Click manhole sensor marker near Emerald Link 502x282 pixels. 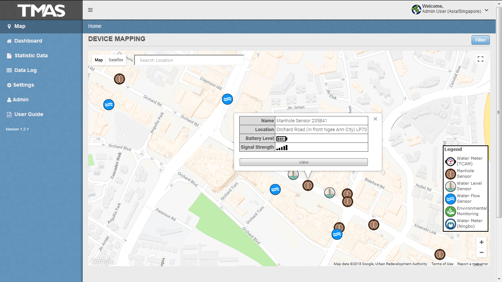[440, 254]
